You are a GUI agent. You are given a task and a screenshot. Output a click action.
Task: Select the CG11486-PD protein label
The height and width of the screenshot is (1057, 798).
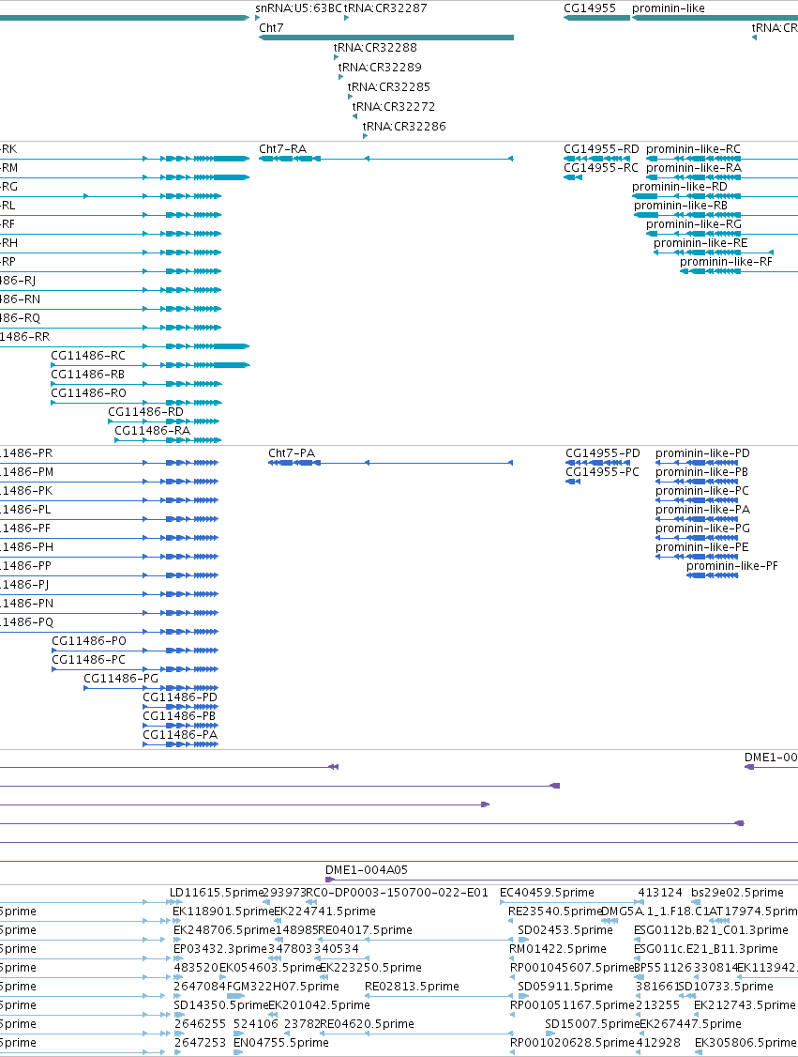180,697
